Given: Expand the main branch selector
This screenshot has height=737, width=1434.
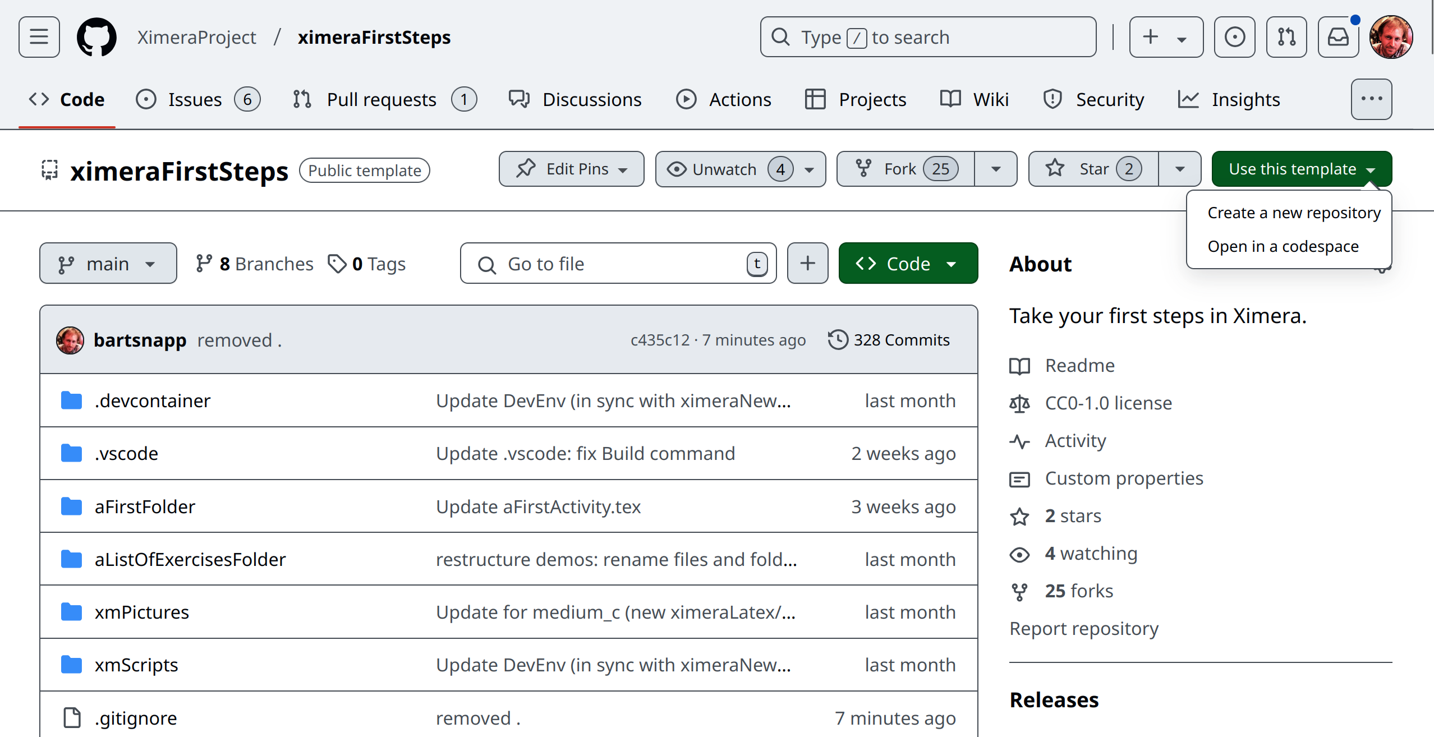Looking at the screenshot, I should tap(108, 264).
